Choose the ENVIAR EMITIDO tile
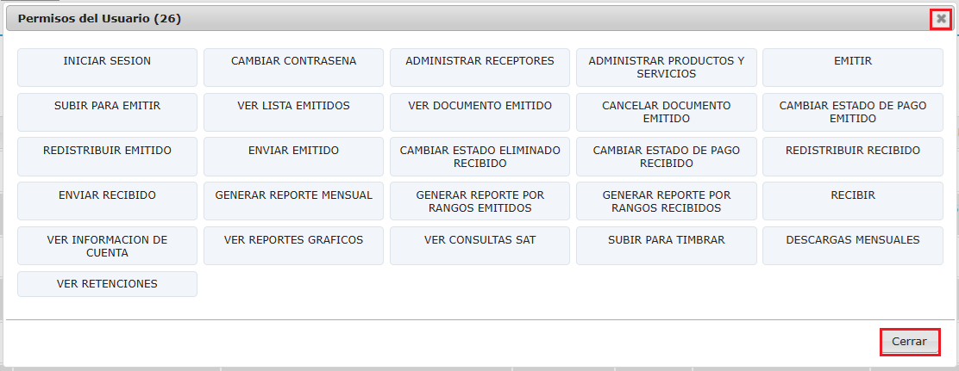The width and height of the screenshot is (959, 371). coord(293,156)
